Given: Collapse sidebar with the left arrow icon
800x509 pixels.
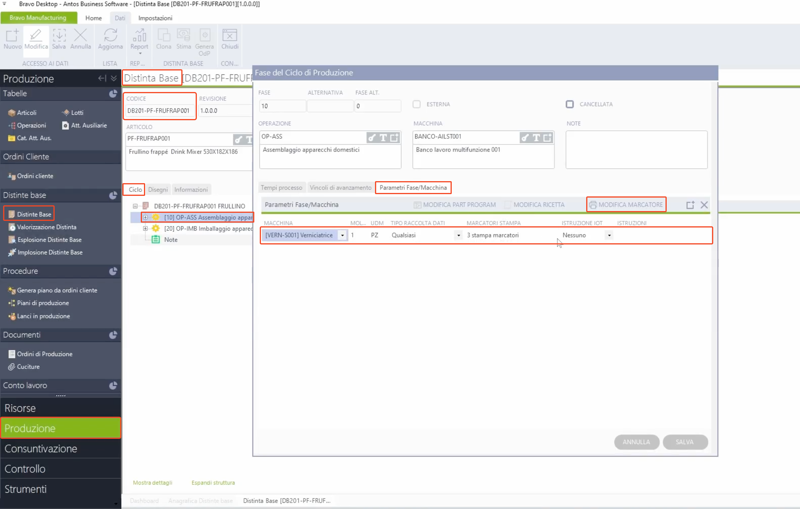Looking at the screenshot, I should pyautogui.click(x=102, y=78).
